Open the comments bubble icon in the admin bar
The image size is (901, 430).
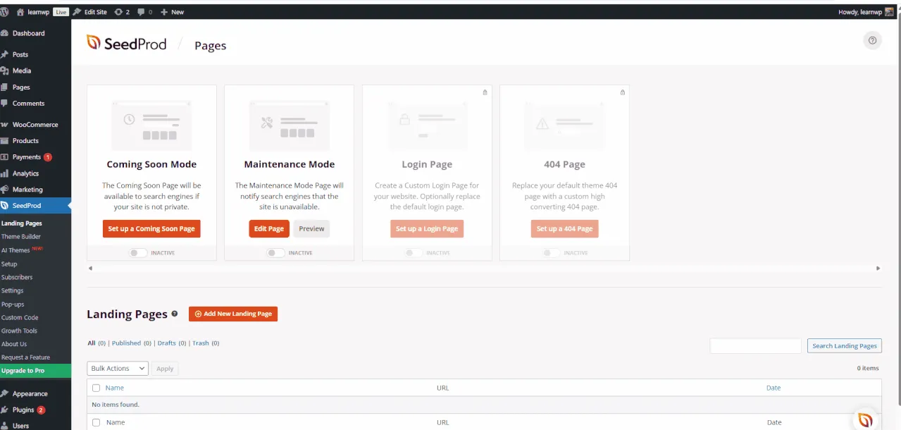[x=139, y=11]
